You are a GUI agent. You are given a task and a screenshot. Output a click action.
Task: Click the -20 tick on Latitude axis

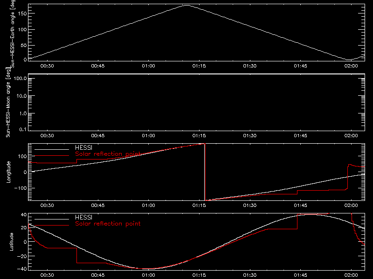[x=22, y=256]
